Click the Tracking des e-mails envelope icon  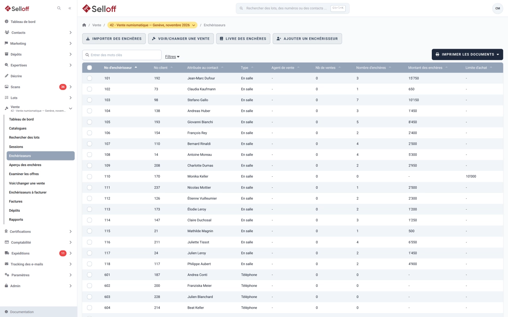point(7,264)
